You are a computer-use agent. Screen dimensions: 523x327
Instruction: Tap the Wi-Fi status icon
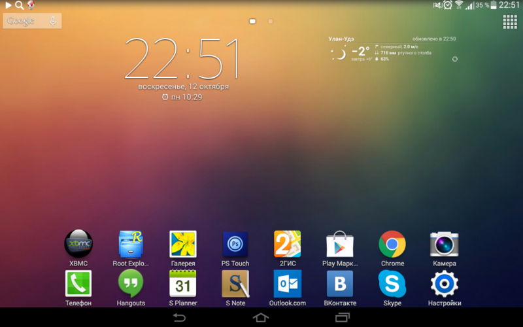pos(459,5)
